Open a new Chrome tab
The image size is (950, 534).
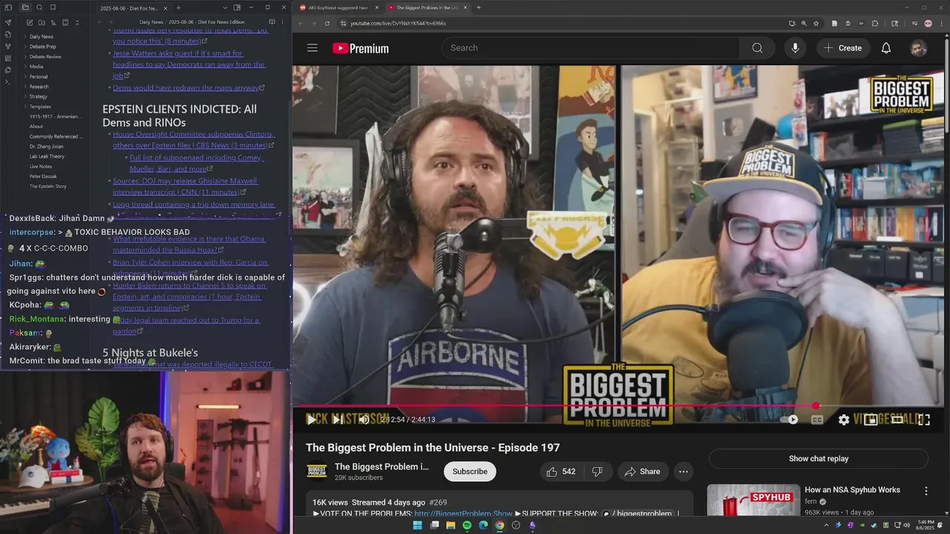click(479, 7)
